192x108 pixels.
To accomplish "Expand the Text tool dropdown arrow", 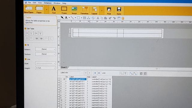I will point(69,18).
